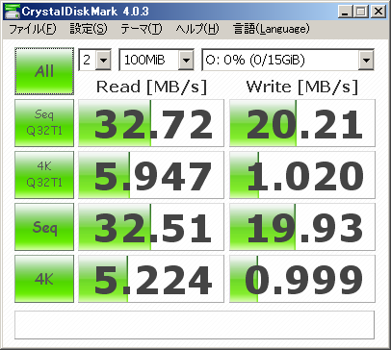Select the 20.21 Seq Q32T1 write result
This screenshot has height=350, width=391.
click(302, 123)
